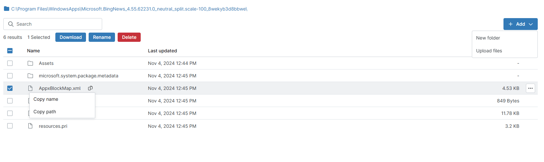Click the magnifier icon in the search box

(11, 24)
